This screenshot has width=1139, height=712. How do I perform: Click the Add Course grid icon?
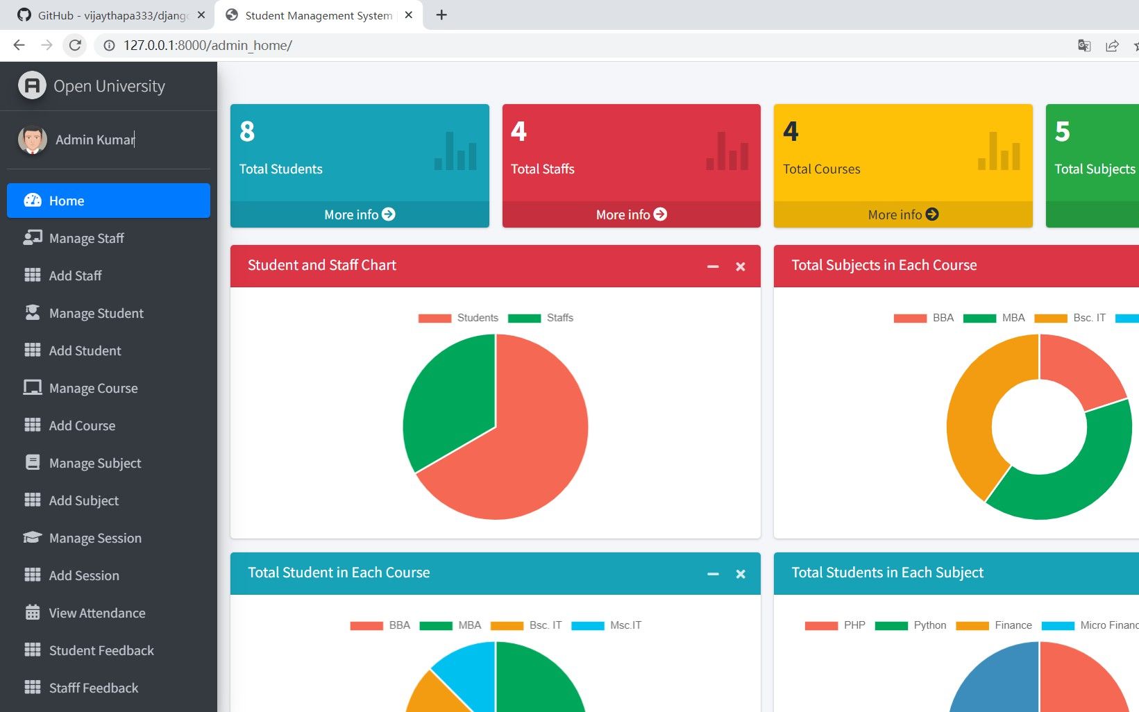(33, 425)
